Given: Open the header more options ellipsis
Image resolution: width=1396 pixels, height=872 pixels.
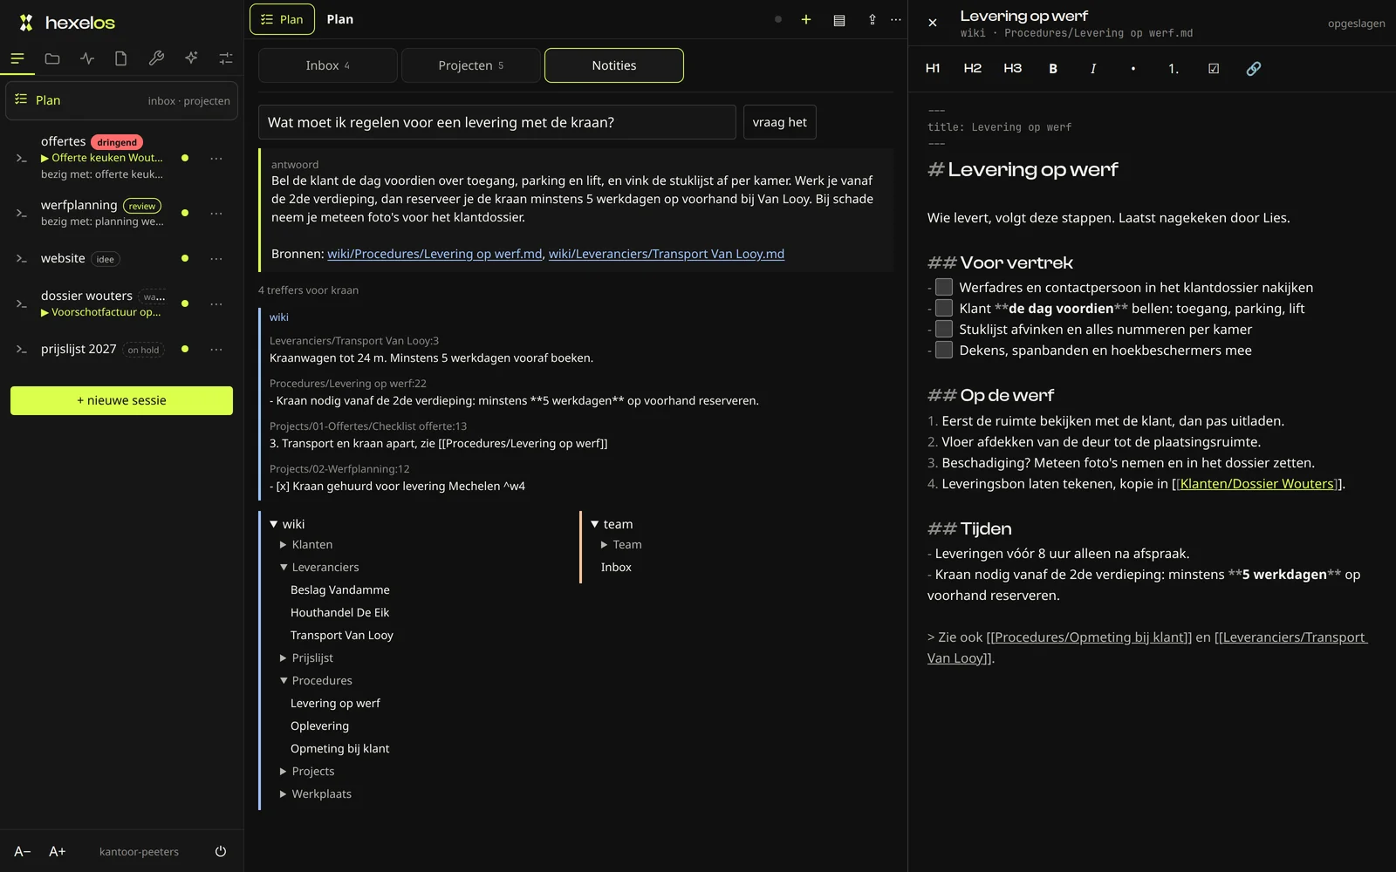Looking at the screenshot, I should click(x=896, y=20).
